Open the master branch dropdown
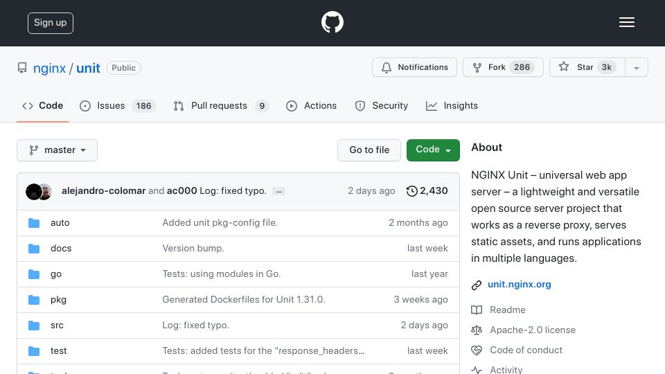This screenshot has height=374, width=665. 57,150
